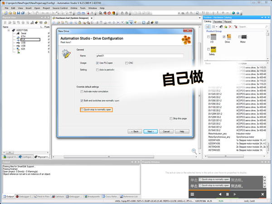Click the Safety product group icon
272x204 pixels.
[213, 49]
